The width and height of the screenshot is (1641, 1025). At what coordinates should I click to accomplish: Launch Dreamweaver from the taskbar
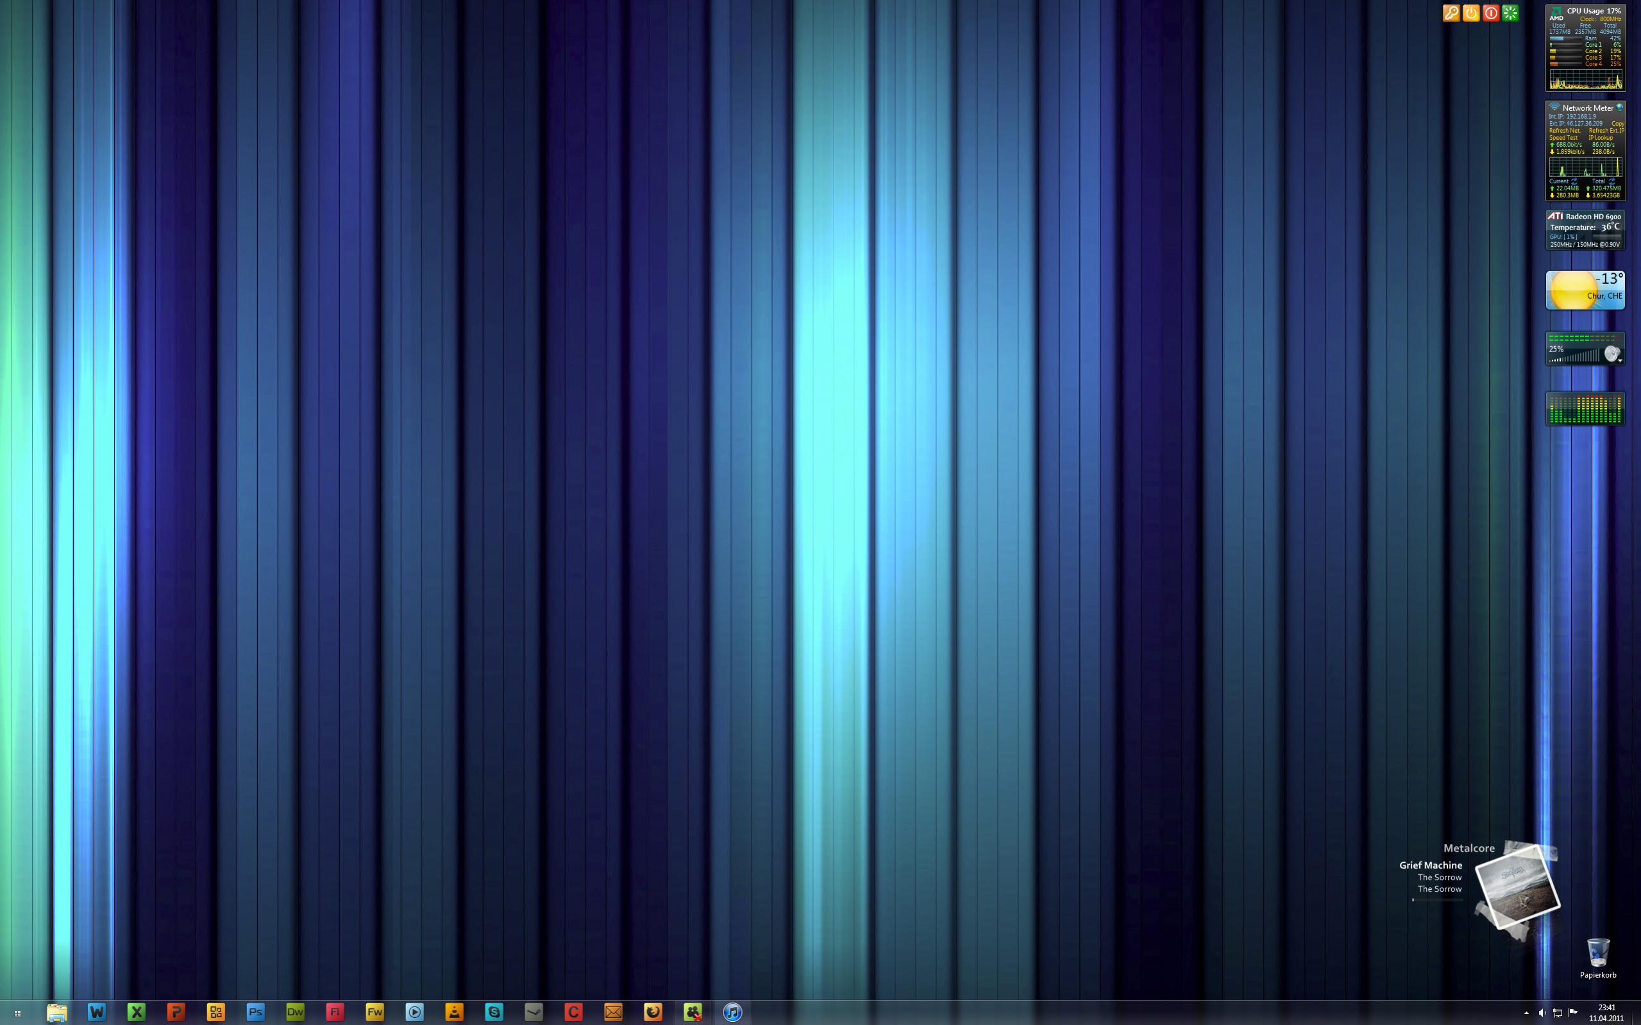coord(295,1012)
